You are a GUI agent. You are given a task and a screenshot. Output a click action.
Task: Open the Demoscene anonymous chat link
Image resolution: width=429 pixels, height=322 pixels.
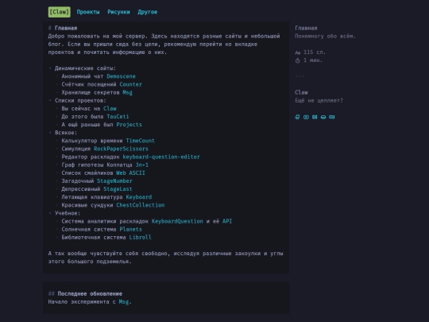[x=121, y=76]
